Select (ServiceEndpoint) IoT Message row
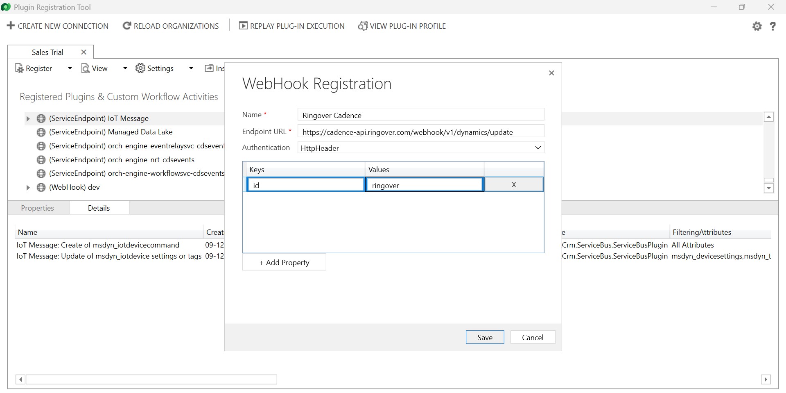This screenshot has width=786, height=393. 99,118
